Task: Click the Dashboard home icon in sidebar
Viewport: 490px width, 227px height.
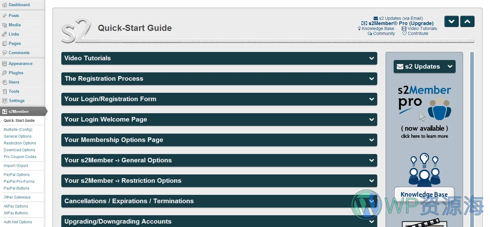Action: coord(4,5)
